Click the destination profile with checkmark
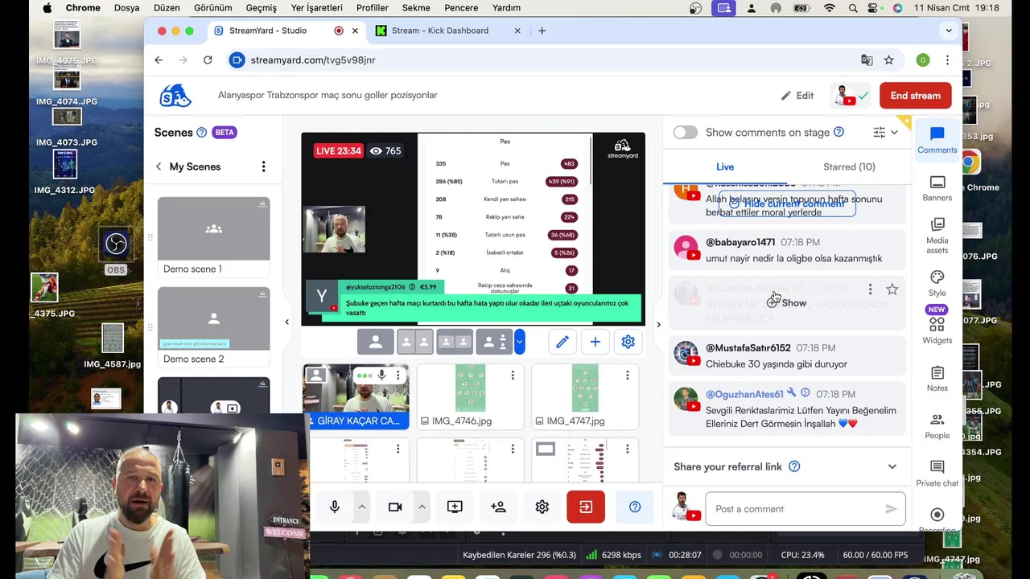Screen dimensions: 1030x579 click(x=851, y=96)
